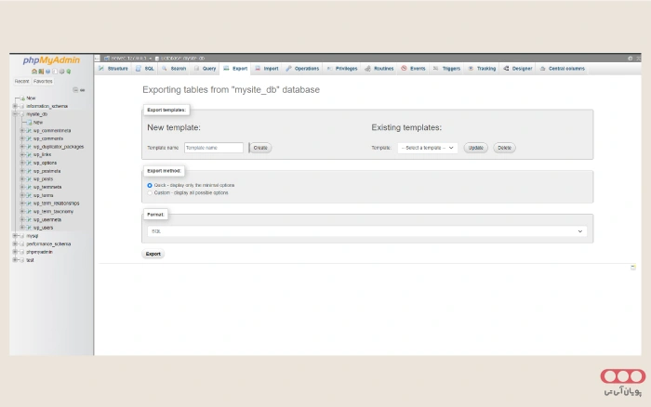Image resolution: width=651 pixels, height=407 pixels.
Task: Expand the phpmyadmin database node
Action: [x=15, y=252]
